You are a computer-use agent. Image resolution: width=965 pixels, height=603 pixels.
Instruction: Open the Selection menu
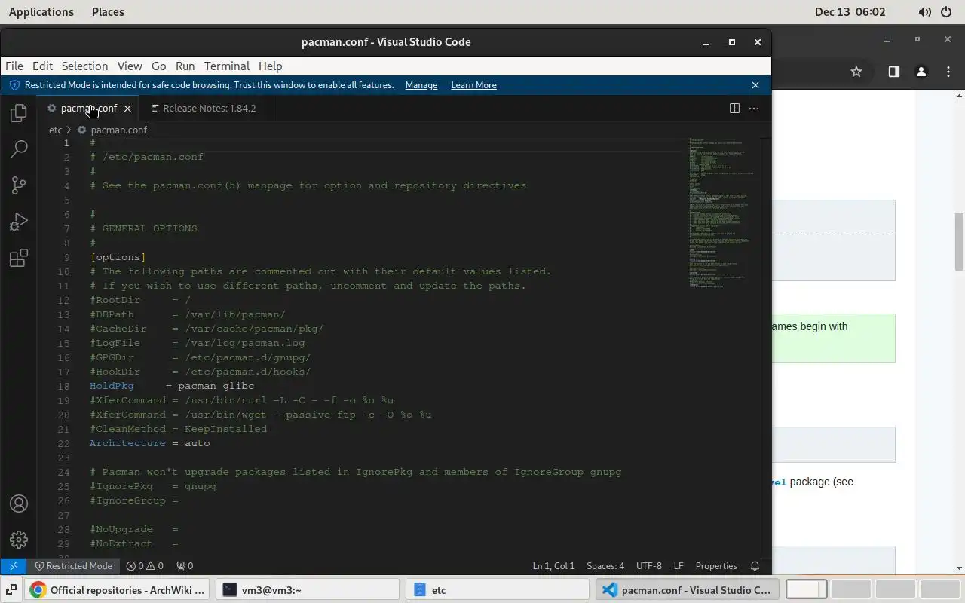pyautogui.click(x=84, y=66)
